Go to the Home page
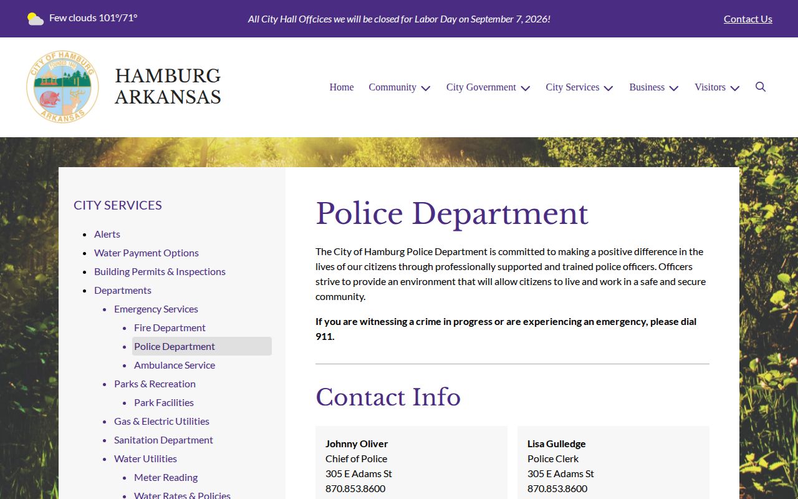The width and height of the screenshot is (798, 499). [x=342, y=87]
